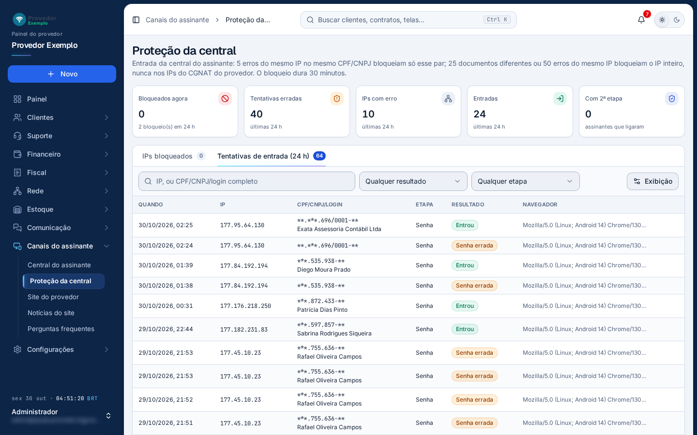Click the login arrow icon in Entradas
The height and width of the screenshot is (435, 697).
(x=560, y=99)
